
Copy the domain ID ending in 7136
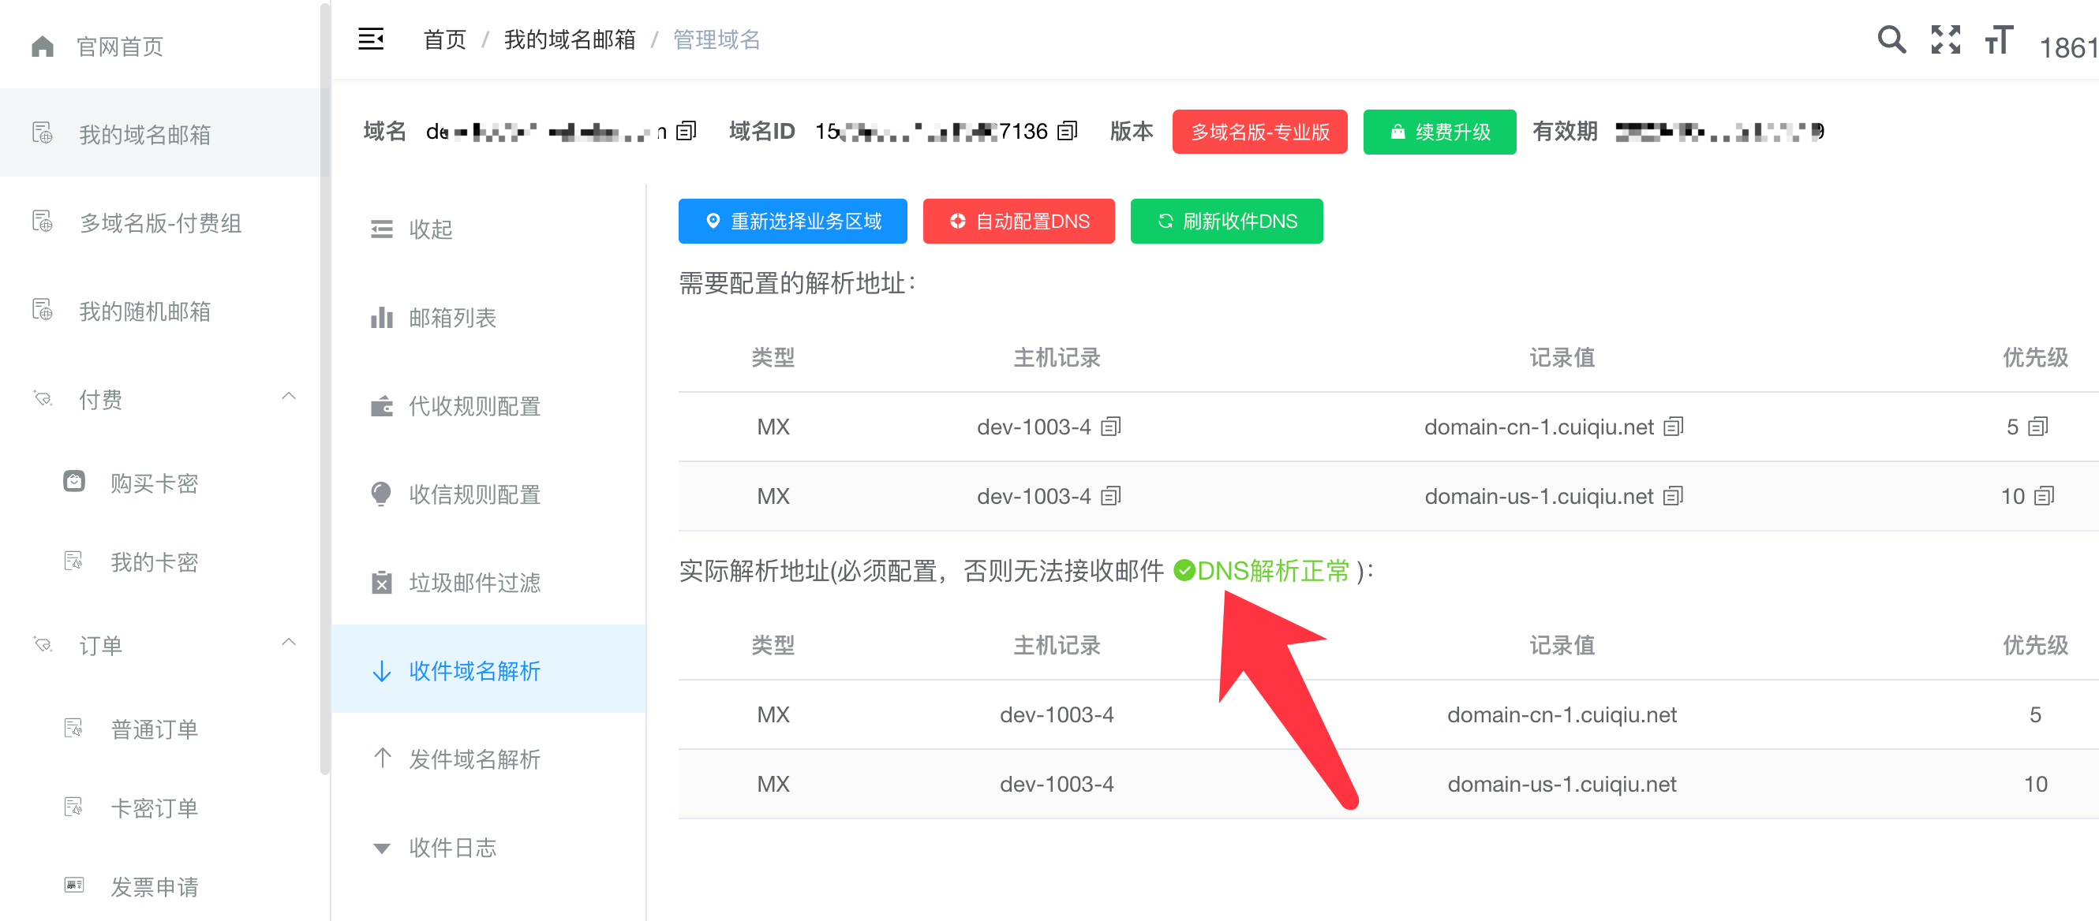pyautogui.click(x=1067, y=131)
